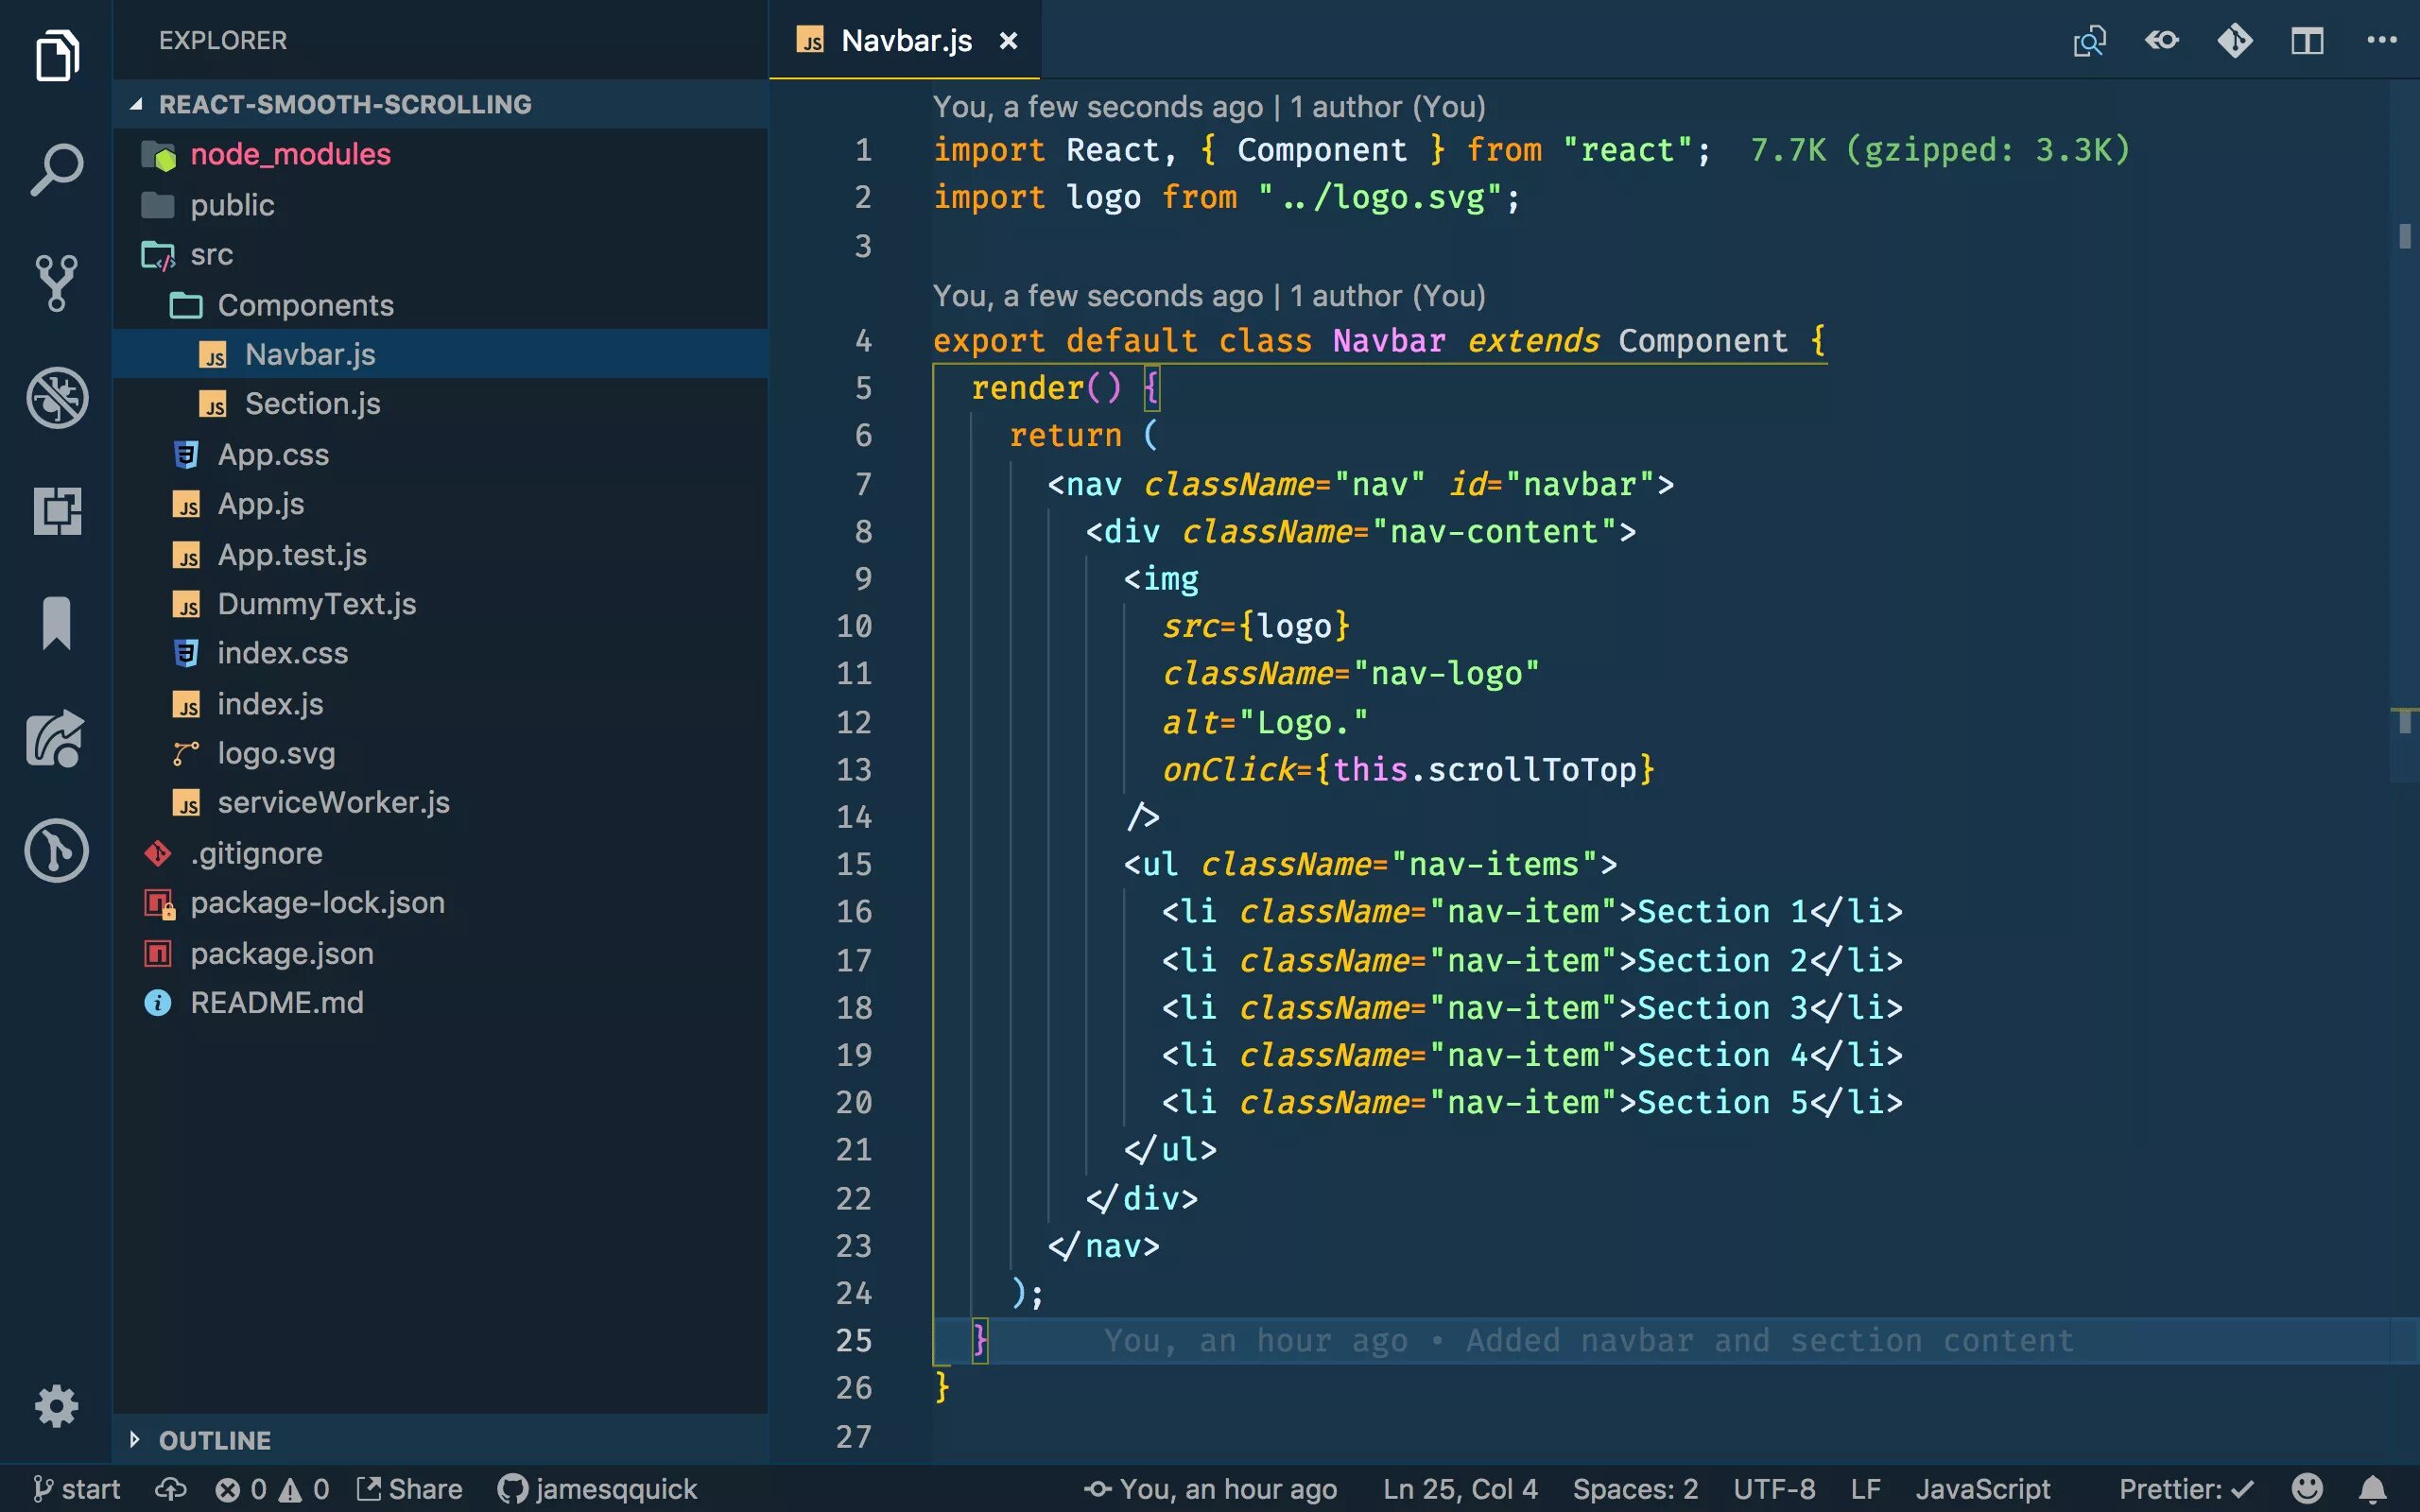The height and width of the screenshot is (1512, 2420).
Task: Open More Actions ellipsis in editor toolbar
Action: (x=2382, y=40)
